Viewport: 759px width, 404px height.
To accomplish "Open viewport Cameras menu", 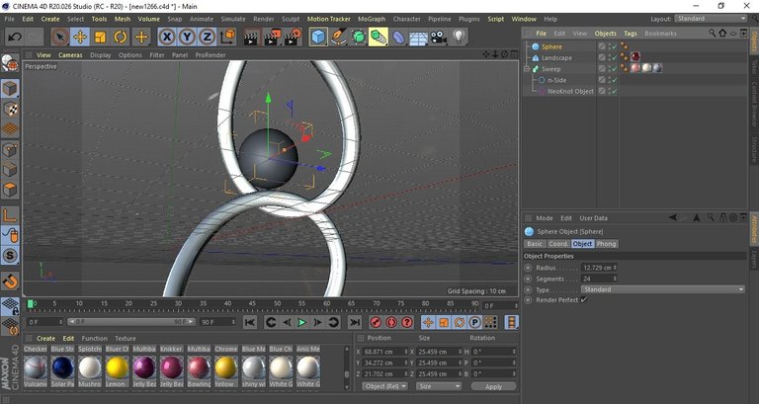I will (x=70, y=55).
